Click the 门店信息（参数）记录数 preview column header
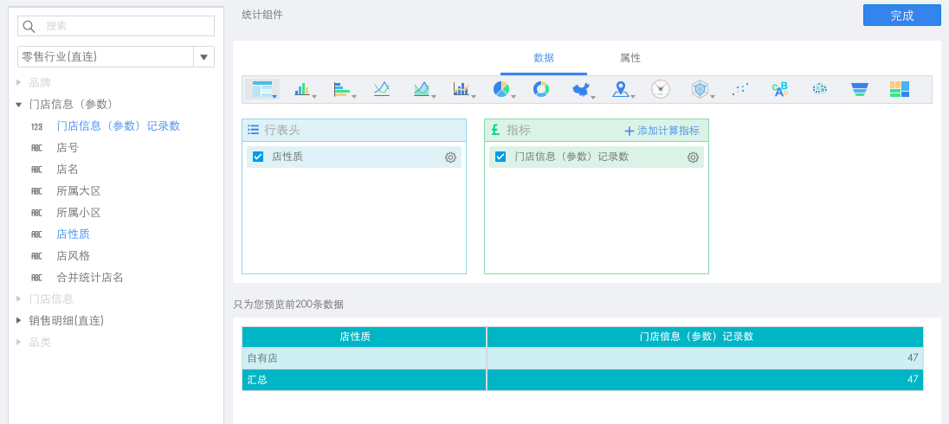 705,337
